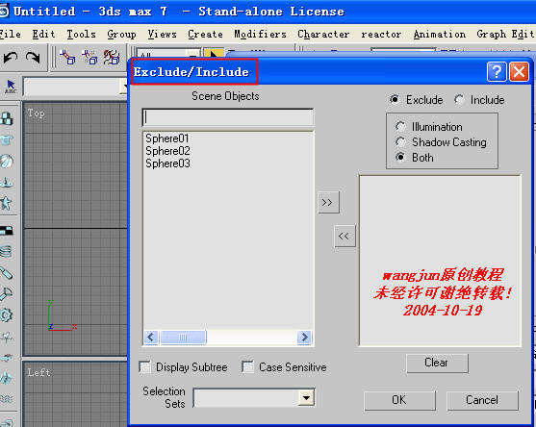Choose the Shadow Casting radio option
This screenshot has width=536, height=427.
tap(400, 141)
